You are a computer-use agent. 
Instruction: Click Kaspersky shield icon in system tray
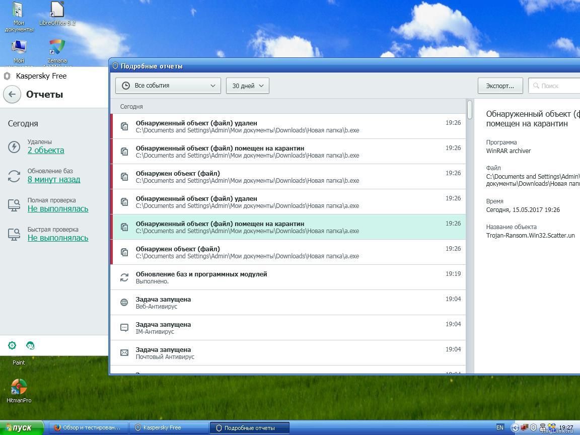pos(533,427)
